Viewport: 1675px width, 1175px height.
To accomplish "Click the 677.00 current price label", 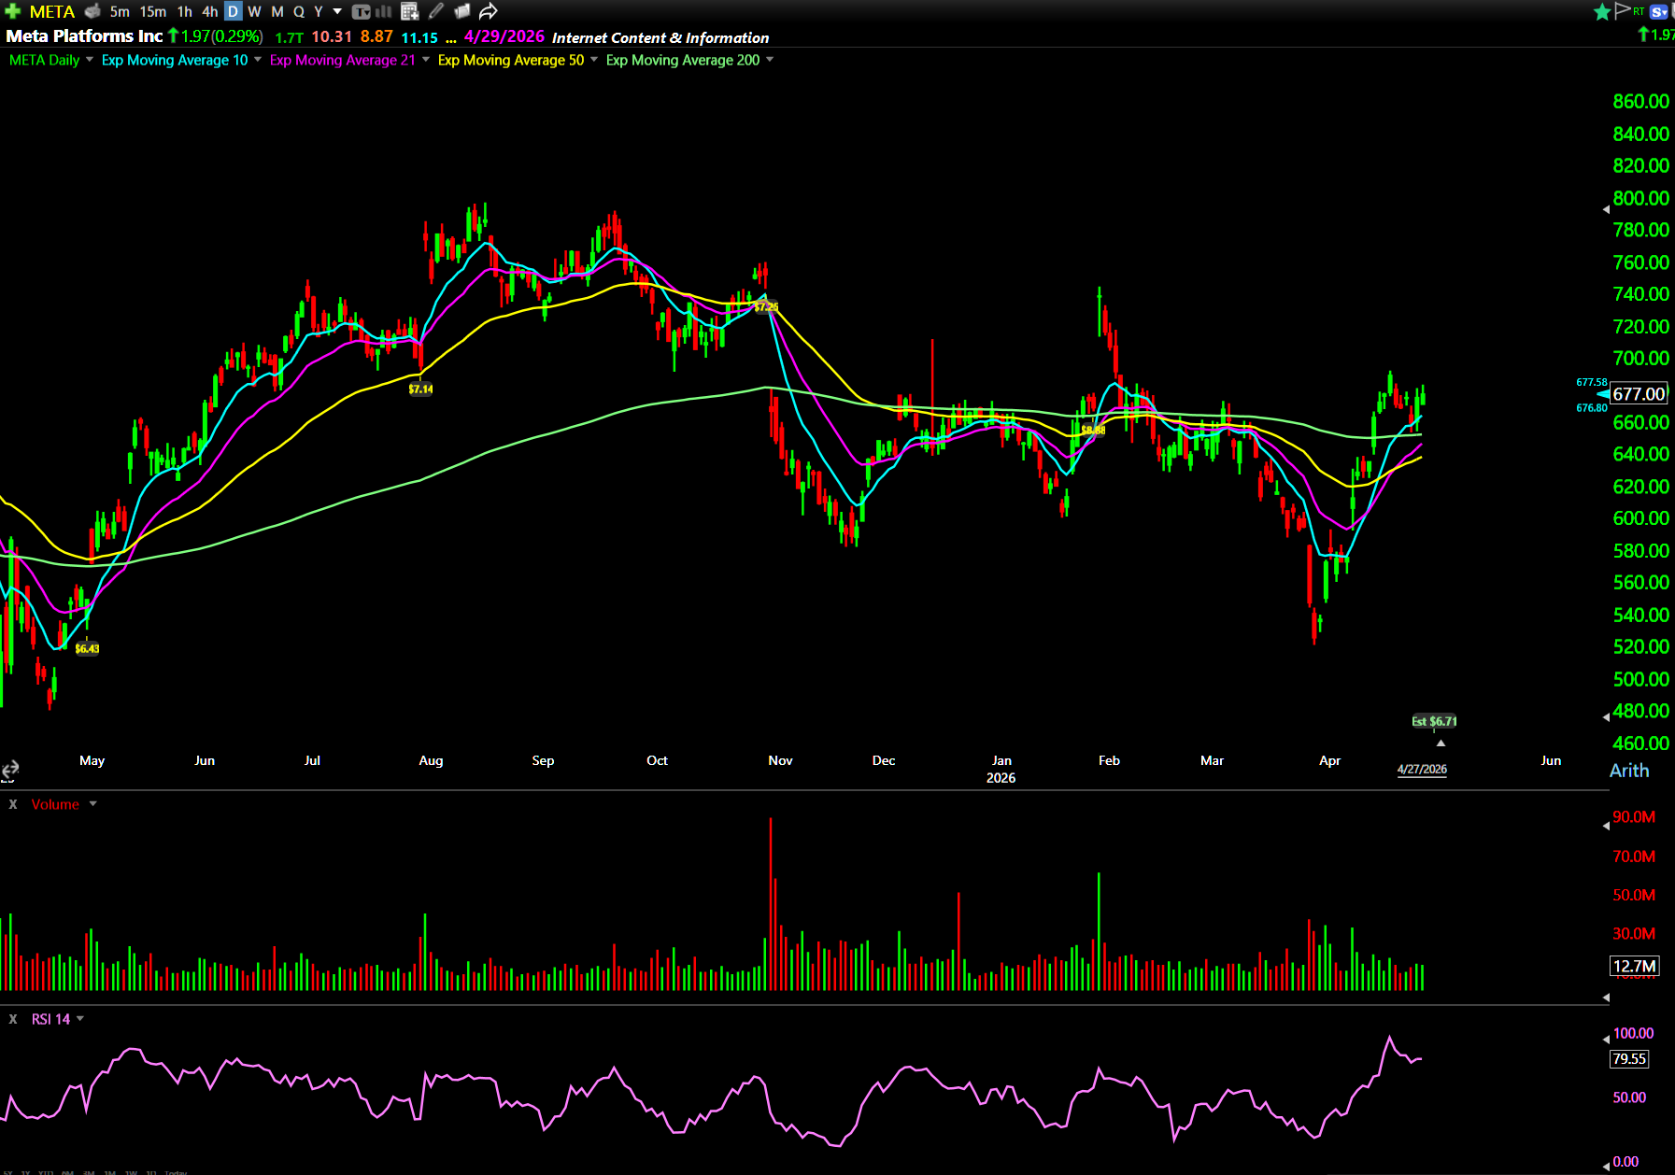I will pos(1639,394).
